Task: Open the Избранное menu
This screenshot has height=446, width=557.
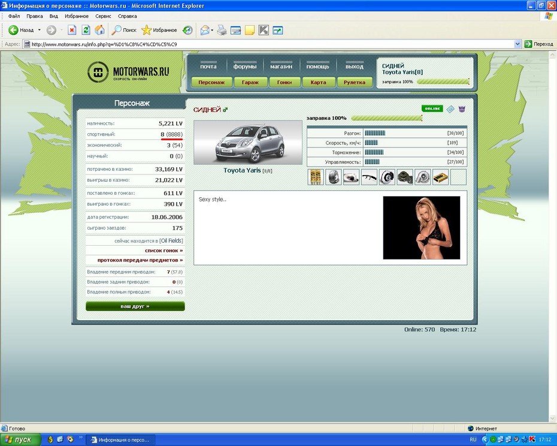Action: 77,16
